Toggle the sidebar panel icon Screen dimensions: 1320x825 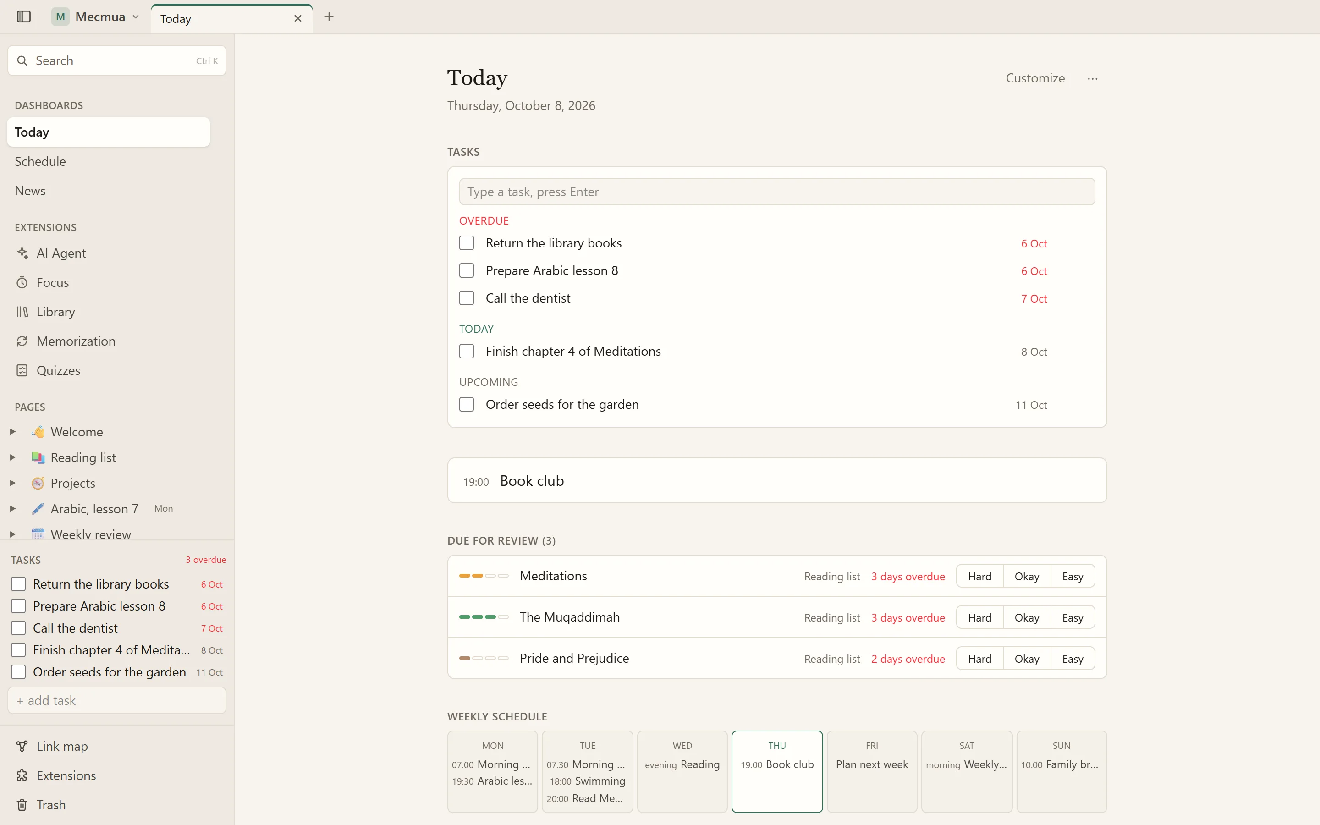[23, 16]
